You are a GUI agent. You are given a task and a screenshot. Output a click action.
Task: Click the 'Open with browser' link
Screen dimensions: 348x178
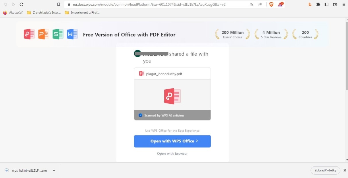point(172,154)
